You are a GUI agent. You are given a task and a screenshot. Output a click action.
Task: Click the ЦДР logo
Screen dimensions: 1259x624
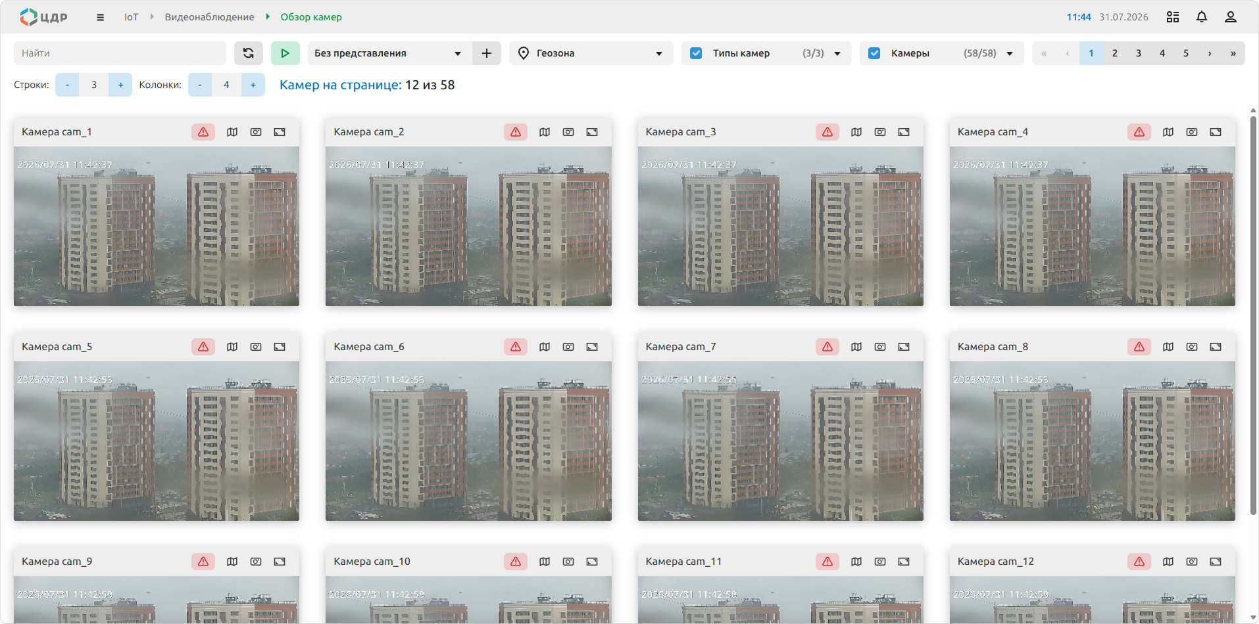[43, 17]
